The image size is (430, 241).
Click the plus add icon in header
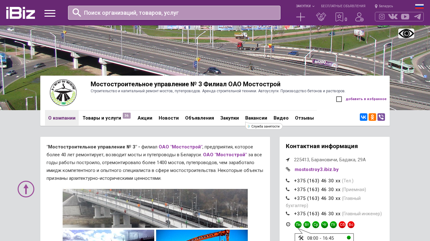pos(301,17)
